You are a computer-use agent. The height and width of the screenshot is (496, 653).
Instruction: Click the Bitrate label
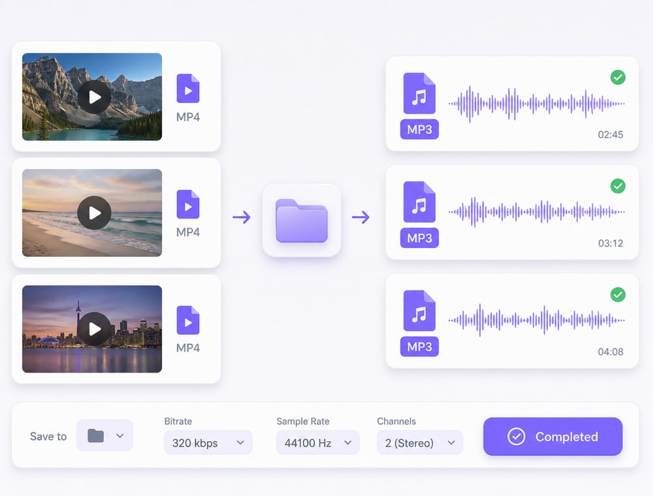[178, 421]
